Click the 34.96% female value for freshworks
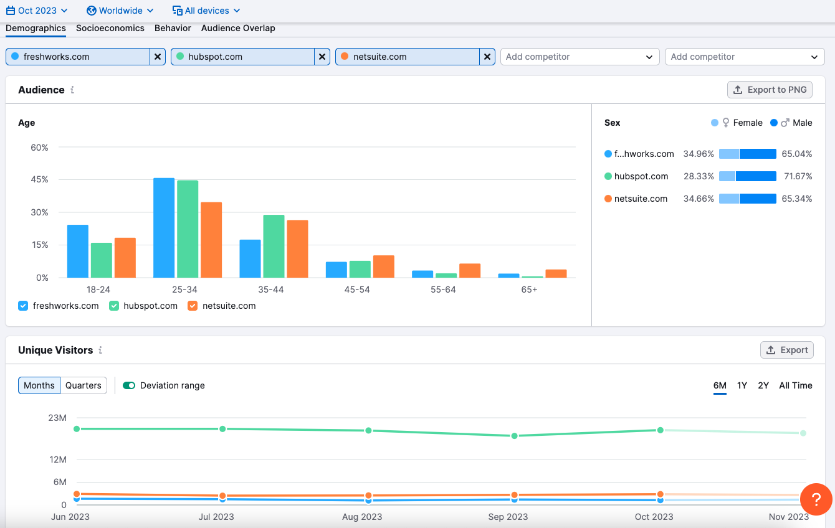This screenshot has height=528, width=835. (699, 154)
